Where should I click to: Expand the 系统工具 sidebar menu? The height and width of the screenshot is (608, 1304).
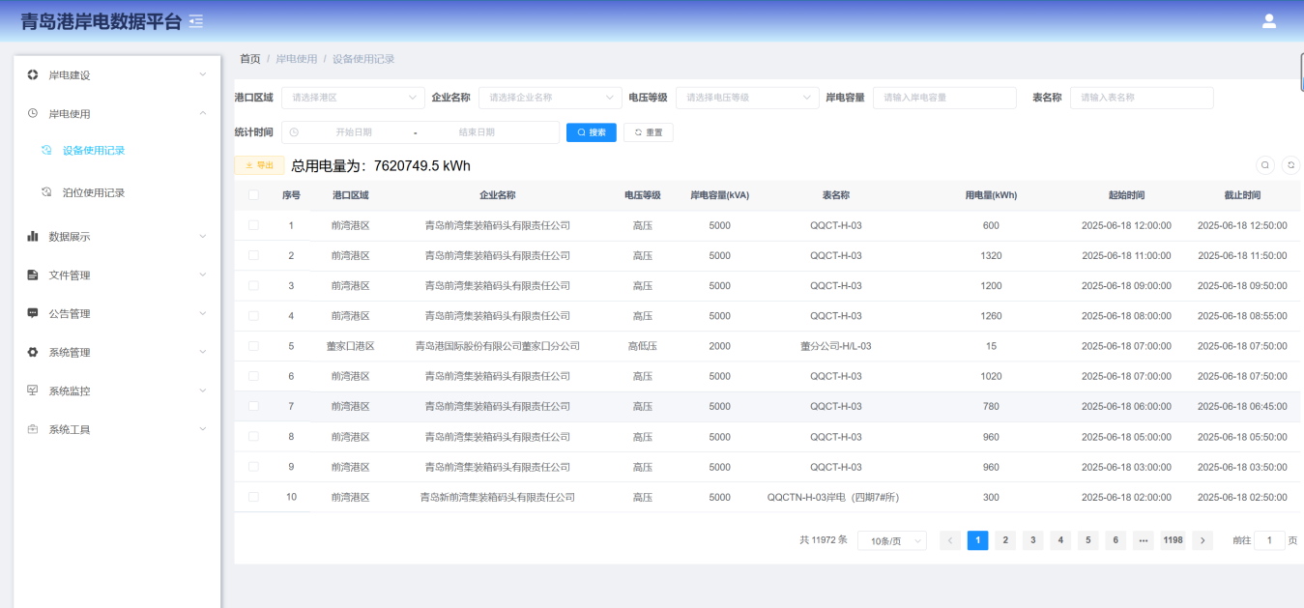pos(117,429)
